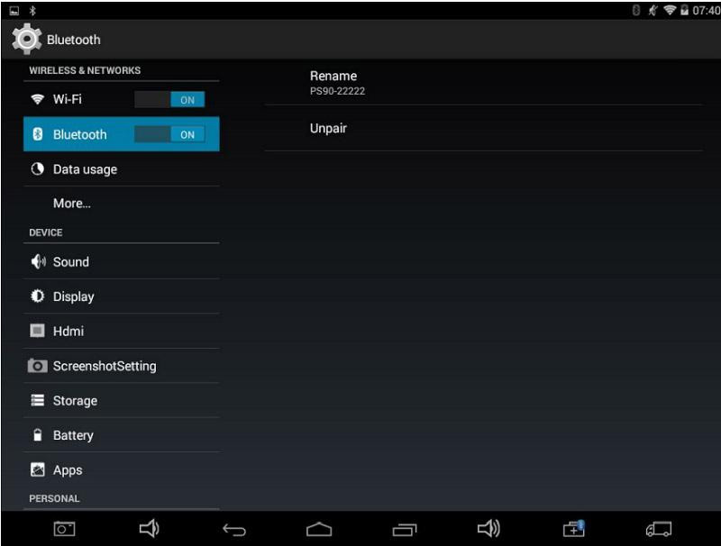Screen dimensions: 721x546
Task: Click the ScreenshotSetting camera icon
Action: tap(37, 366)
